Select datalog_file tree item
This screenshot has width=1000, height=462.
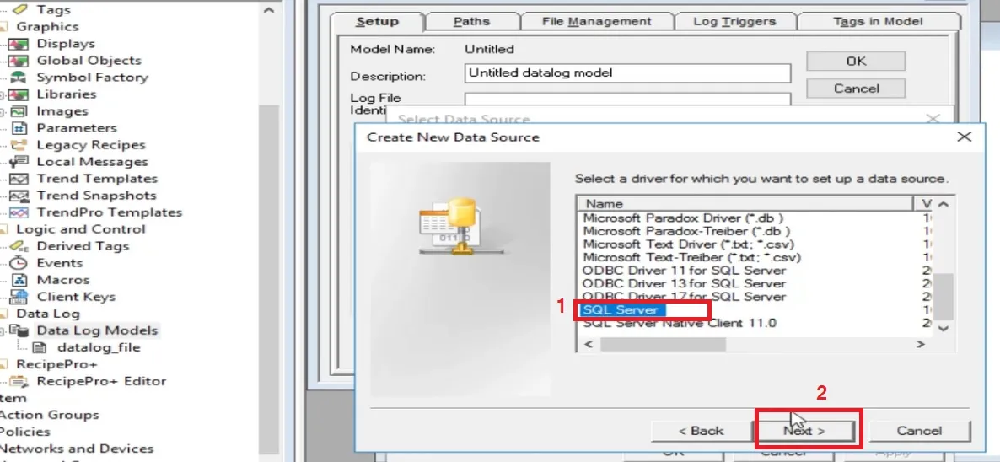tap(98, 348)
